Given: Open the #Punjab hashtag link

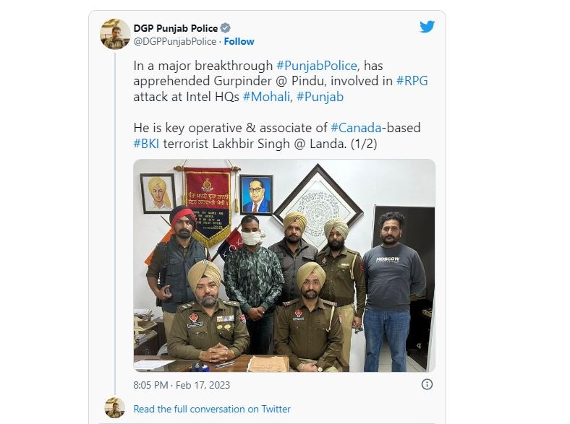Looking at the screenshot, I should pyautogui.click(x=320, y=97).
